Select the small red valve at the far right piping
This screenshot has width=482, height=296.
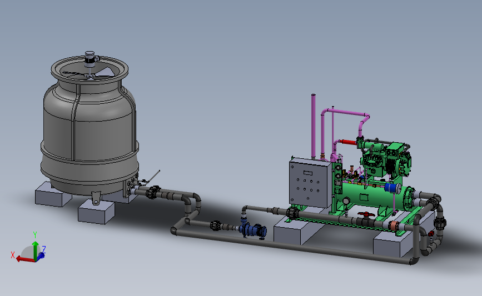click(431, 234)
